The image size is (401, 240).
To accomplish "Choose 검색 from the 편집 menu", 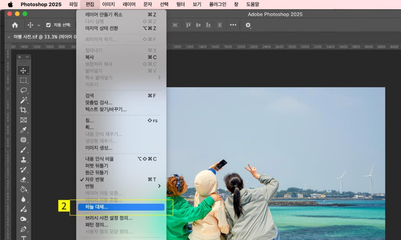I will point(121,95).
